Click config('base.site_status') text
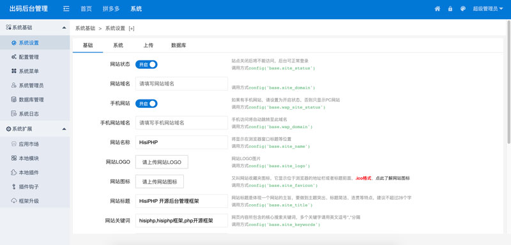 tap(282, 68)
